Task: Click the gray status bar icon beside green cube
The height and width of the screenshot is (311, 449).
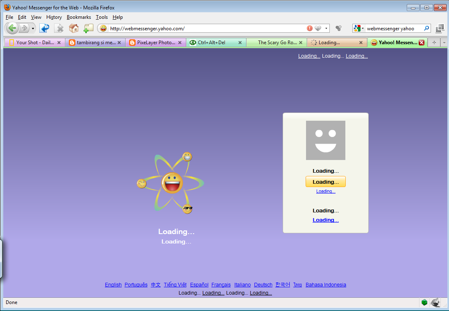Action: coord(435,302)
